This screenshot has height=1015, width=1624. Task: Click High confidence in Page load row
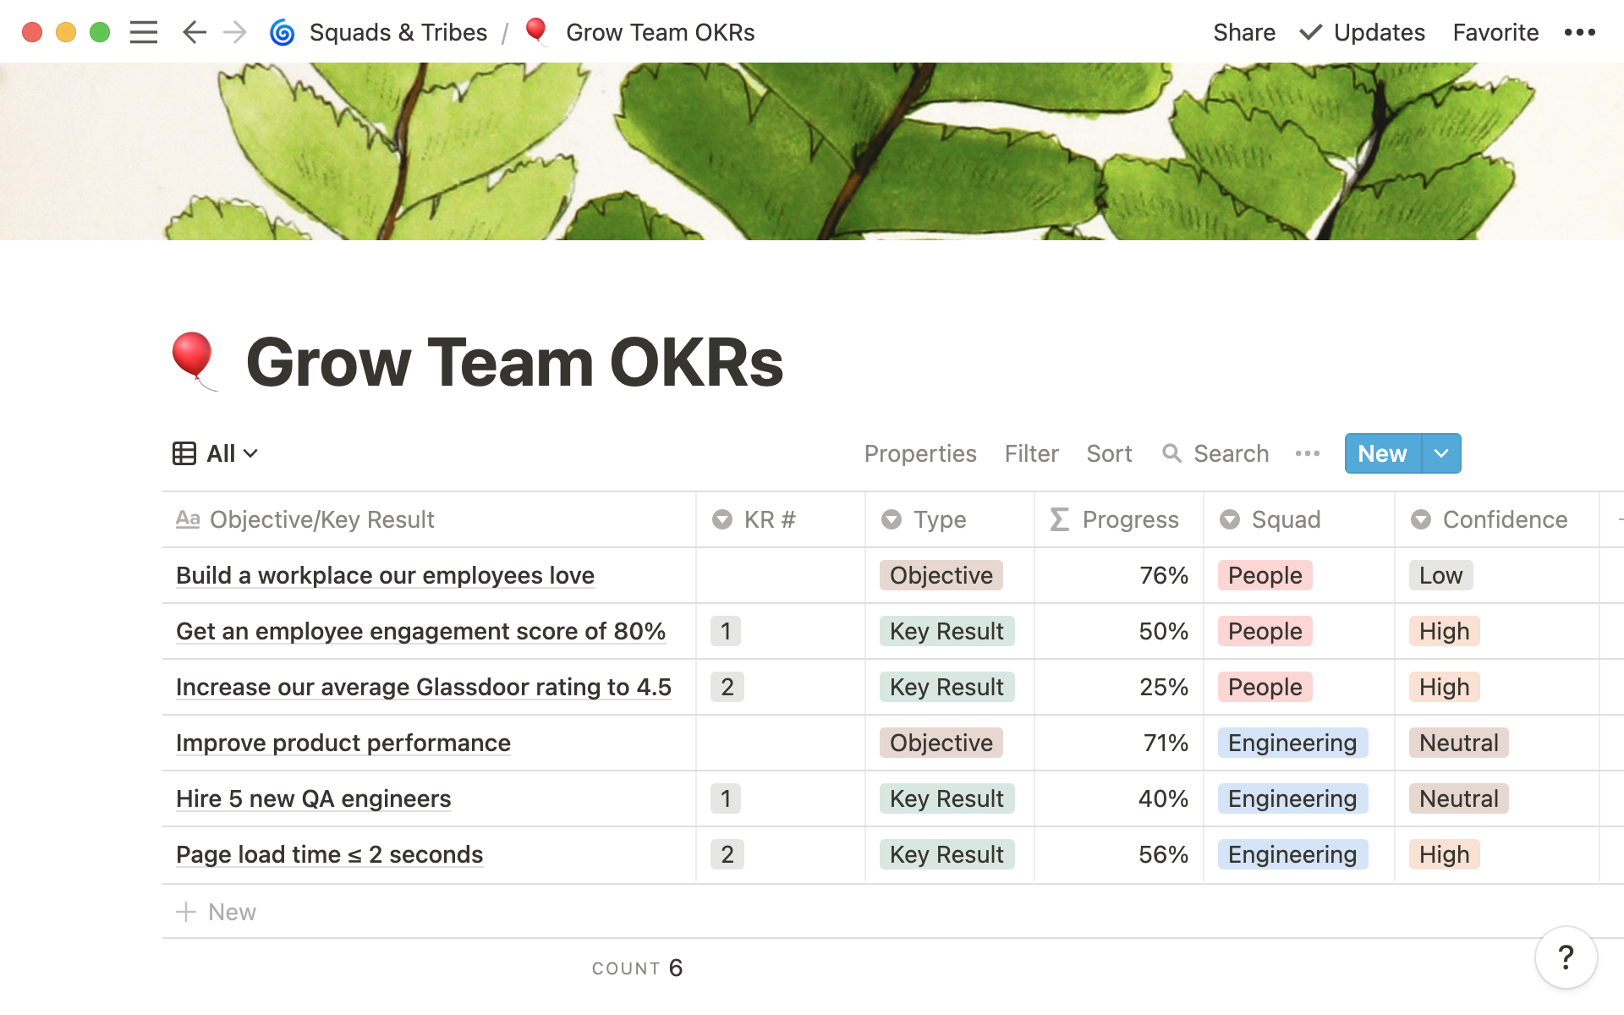[x=1445, y=854]
